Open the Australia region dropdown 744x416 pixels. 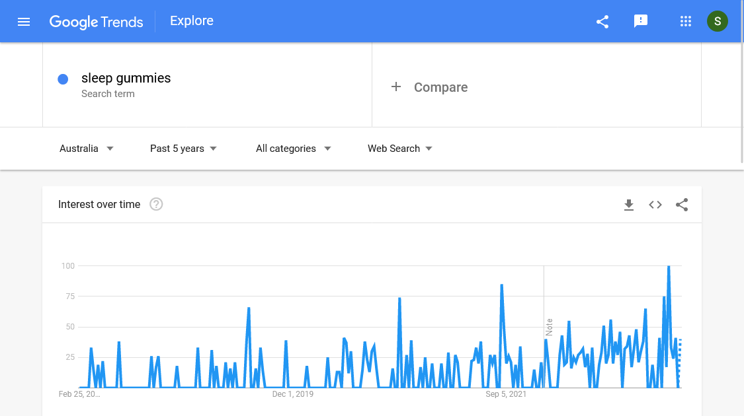87,149
